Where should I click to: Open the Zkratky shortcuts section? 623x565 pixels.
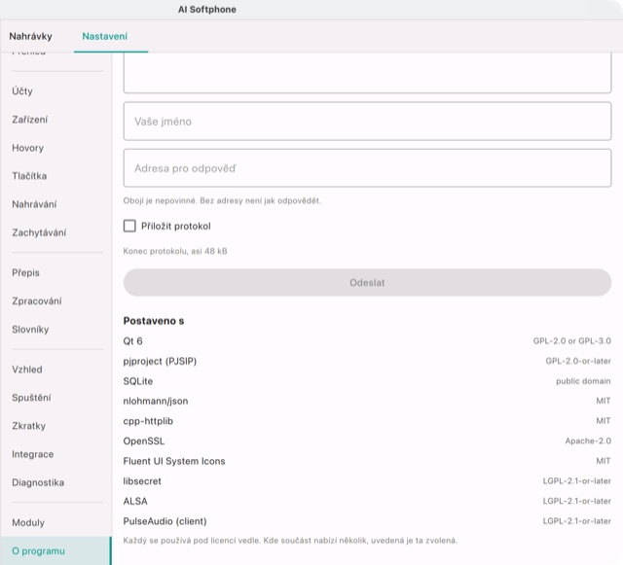[x=55, y=426]
